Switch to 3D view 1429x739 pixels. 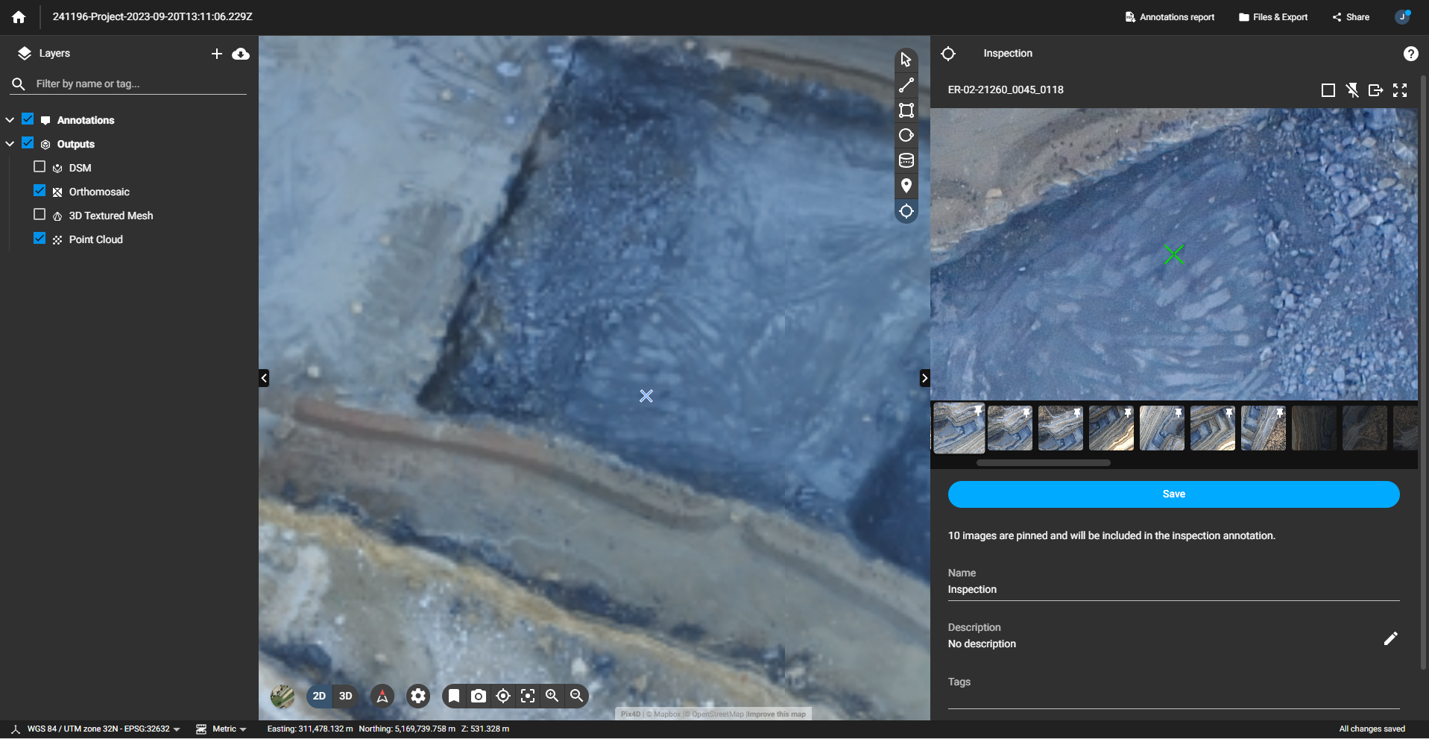pos(344,695)
